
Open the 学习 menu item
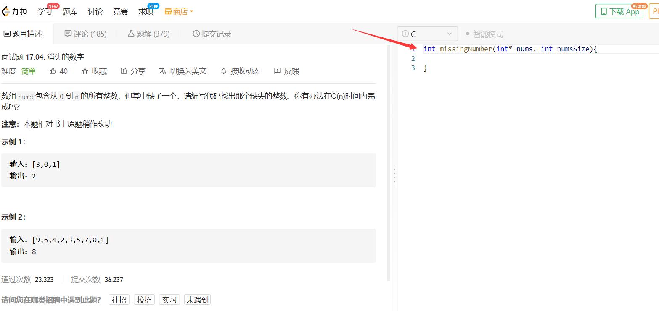[x=44, y=11]
